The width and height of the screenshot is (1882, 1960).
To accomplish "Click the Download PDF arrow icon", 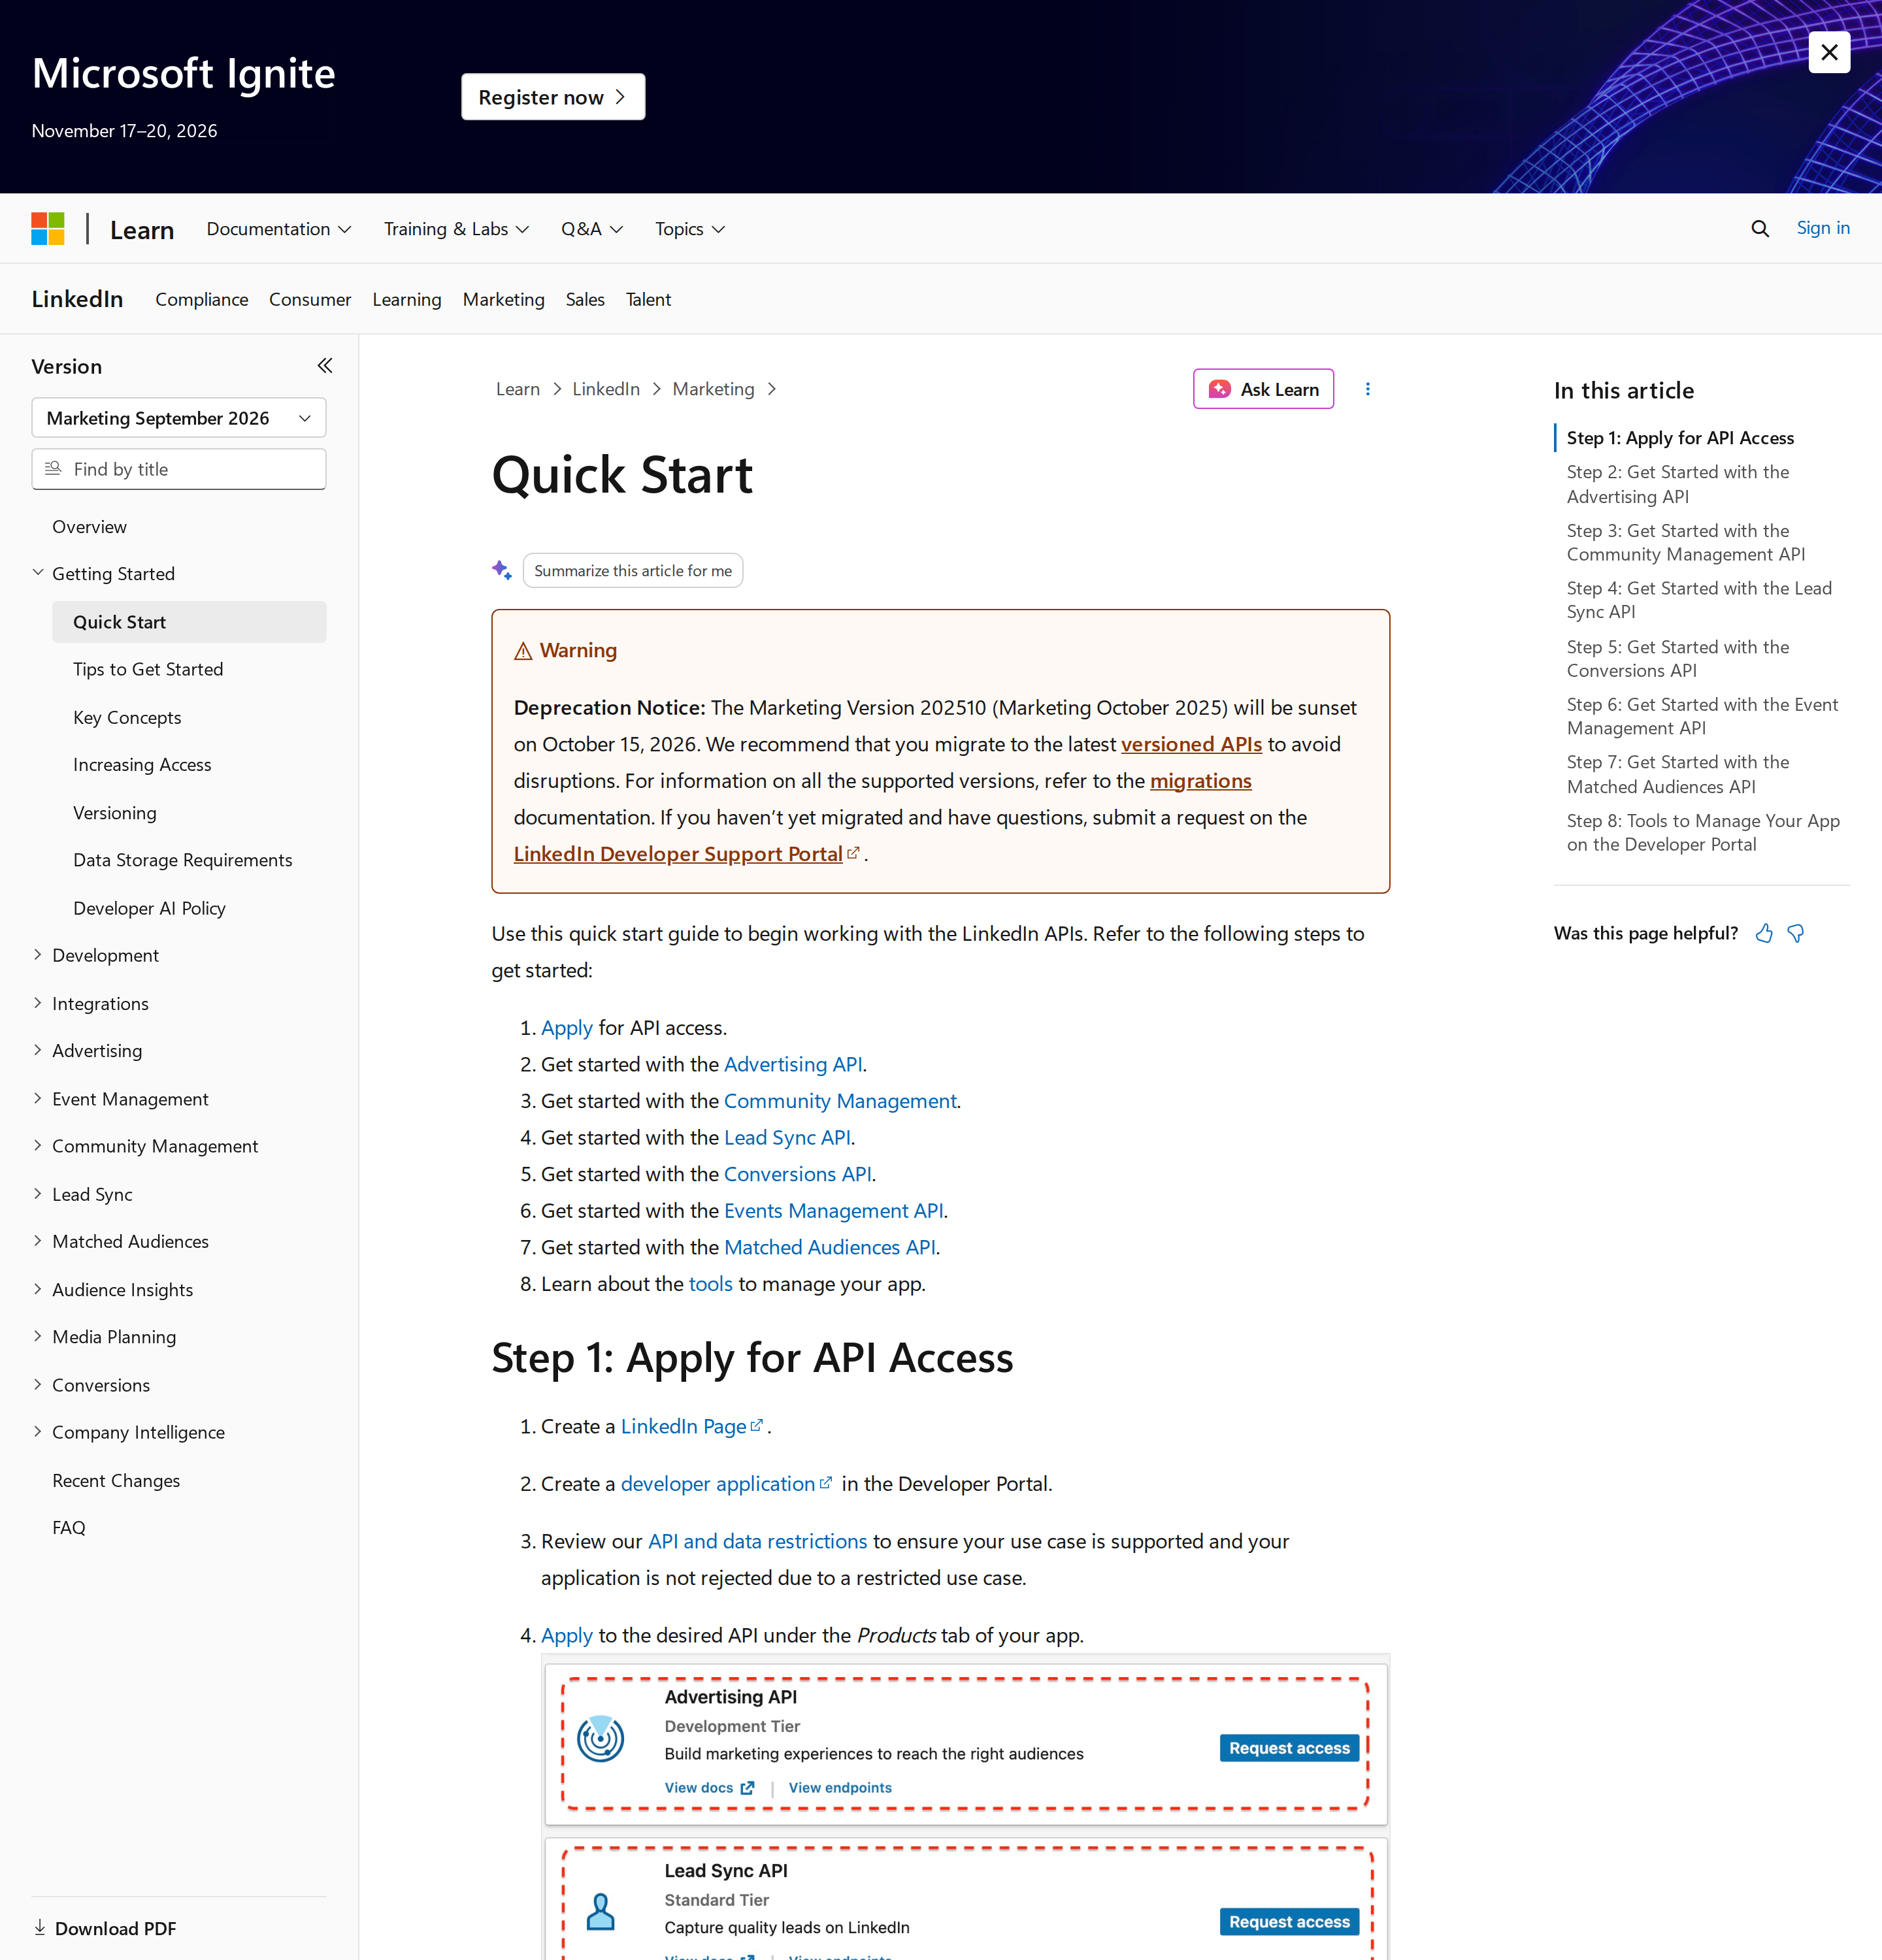I will coord(40,1927).
